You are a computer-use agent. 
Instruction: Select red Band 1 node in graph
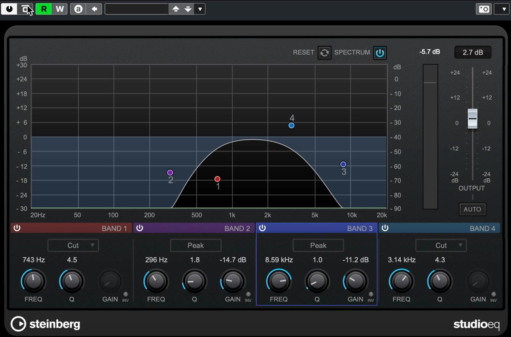[217, 179]
